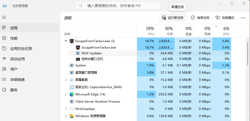Click the 进程 sidebar icon

point(4,28)
